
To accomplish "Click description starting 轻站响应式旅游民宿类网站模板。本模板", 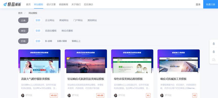I will [x=85, y=86].
